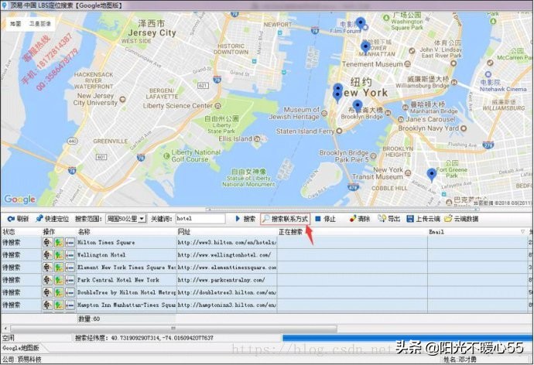Click the 网址 column header
This screenshot has width=534, height=365.
184,232
